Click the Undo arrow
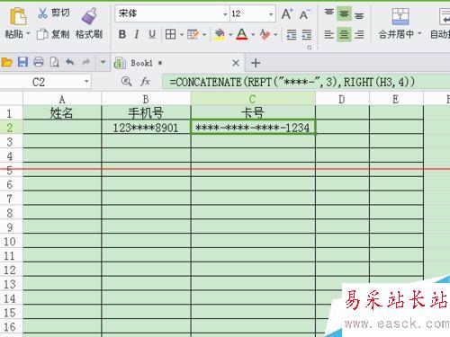Image resolution: width=450 pixels, height=337 pixels. (70, 62)
